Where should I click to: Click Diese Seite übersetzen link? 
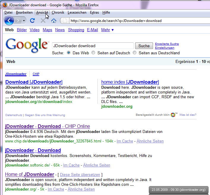80,175
